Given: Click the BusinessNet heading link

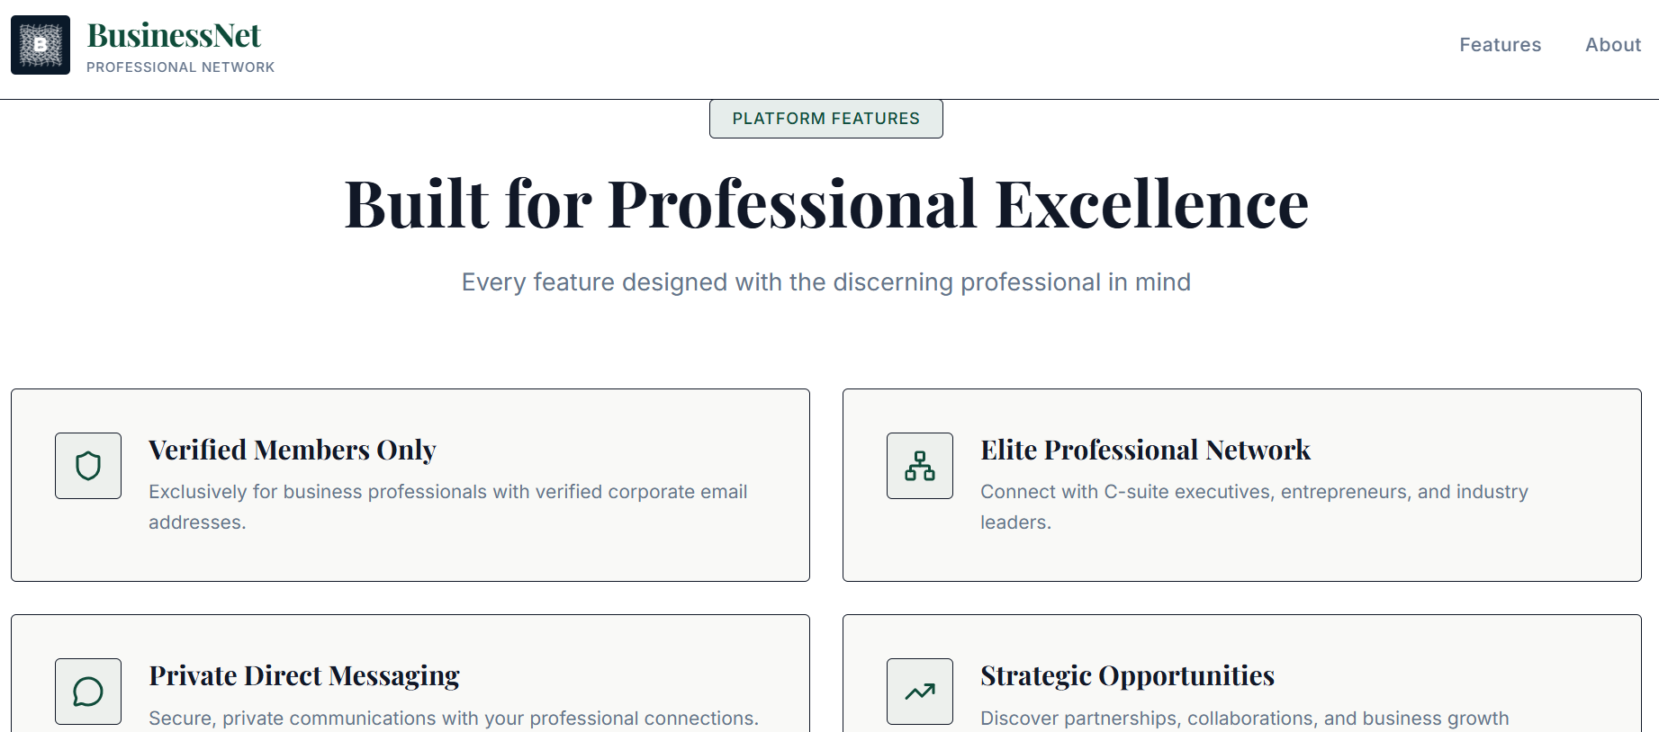Looking at the screenshot, I should (x=173, y=34).
